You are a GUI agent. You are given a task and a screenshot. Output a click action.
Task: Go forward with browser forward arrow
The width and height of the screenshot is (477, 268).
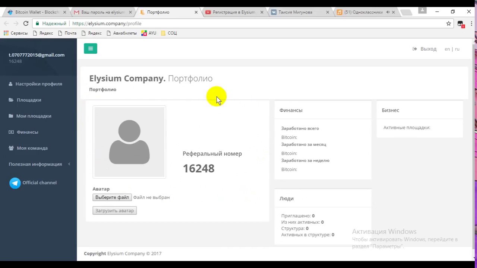click(x=16, y=23)
